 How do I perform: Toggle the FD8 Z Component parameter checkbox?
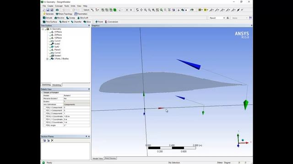click(44, 113)
